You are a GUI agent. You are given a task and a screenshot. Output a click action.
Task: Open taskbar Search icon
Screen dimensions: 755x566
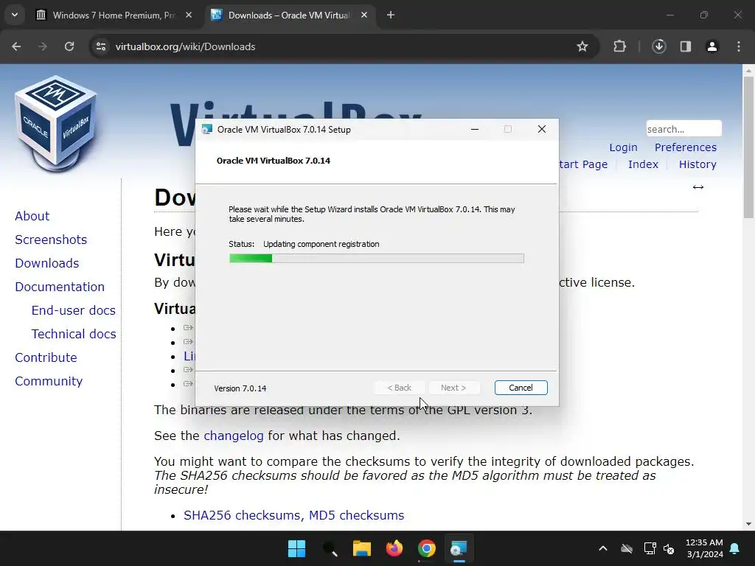pos(330,548)
